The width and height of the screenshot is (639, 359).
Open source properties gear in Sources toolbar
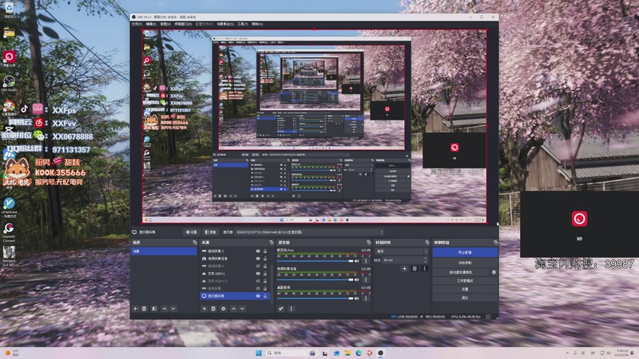(x=224, y=309)
